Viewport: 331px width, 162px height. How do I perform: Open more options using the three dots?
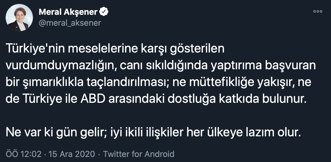[317, 11]
